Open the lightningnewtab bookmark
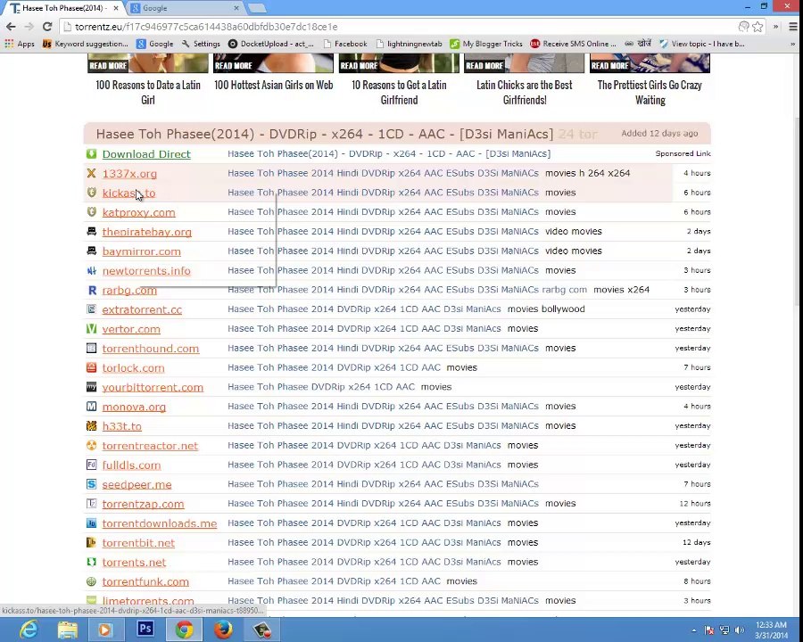The image size is (803, 642). click(409, 44)
